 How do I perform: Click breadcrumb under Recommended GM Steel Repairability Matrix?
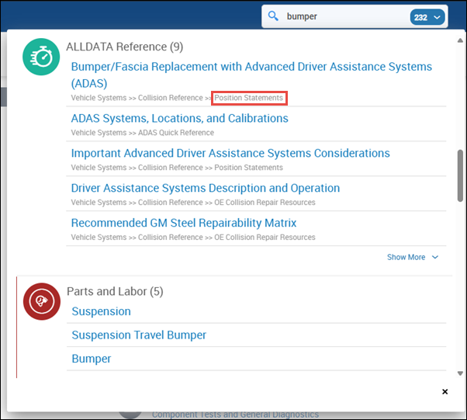pos(193,238)
